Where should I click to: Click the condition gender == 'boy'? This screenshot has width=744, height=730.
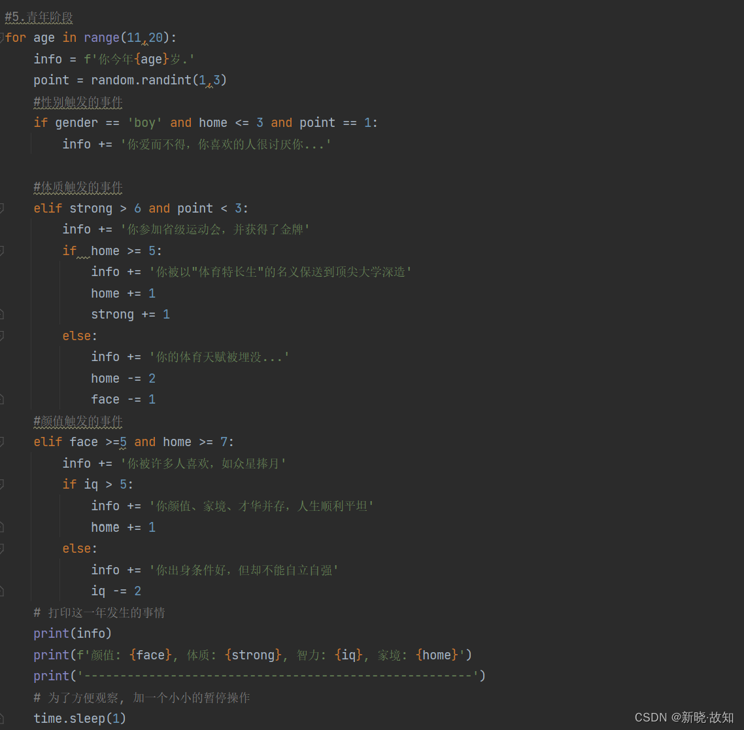click(109, 123)
